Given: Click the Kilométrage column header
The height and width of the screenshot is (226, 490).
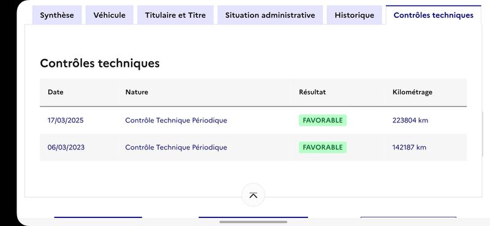Looking at the screenshot, I should 412,92.
